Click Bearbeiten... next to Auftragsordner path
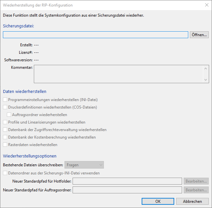Image resolution: width=212 pixels, height=208 pixels. [x=196, y=190]
